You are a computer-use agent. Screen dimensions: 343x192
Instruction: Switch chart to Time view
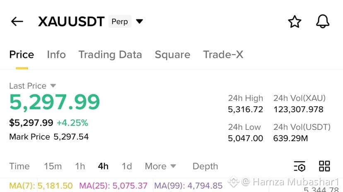pyautogui.click(x=19, y=166)
